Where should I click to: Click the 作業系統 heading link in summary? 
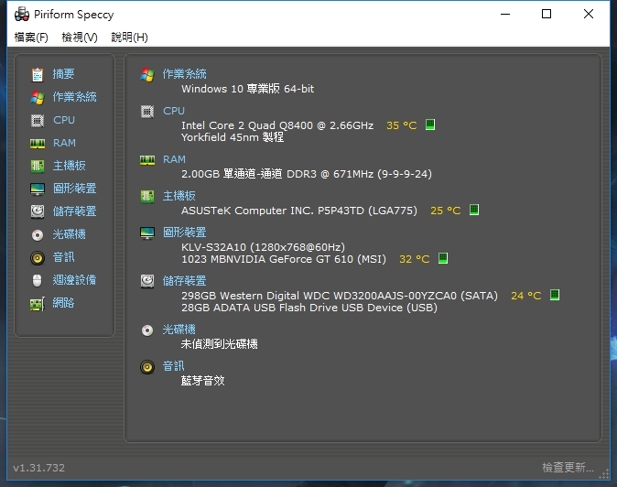[x=185, y=74]
